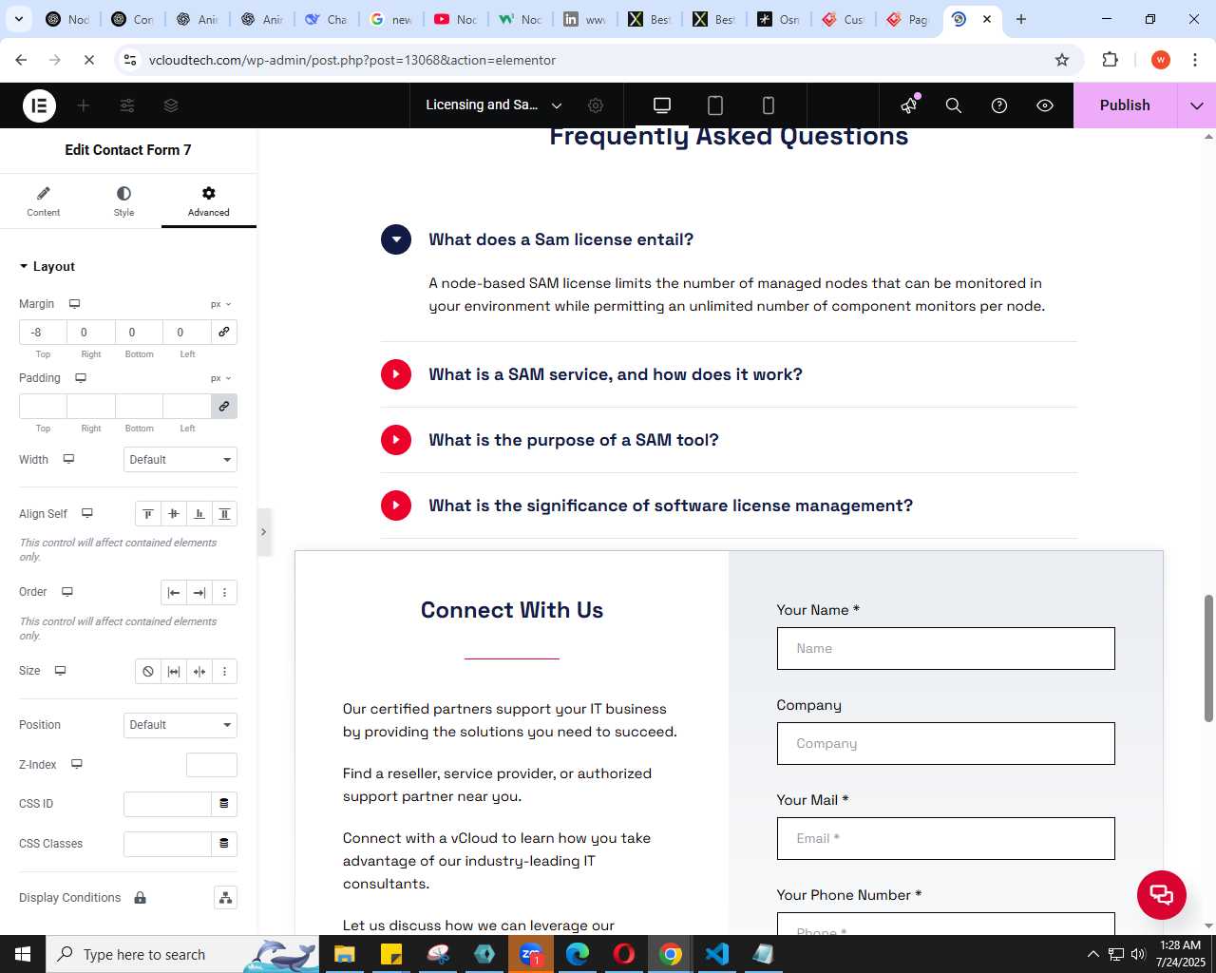1216x973 pixels.
Task: Open the What's New megaphone icon
Action: point(909,105)
